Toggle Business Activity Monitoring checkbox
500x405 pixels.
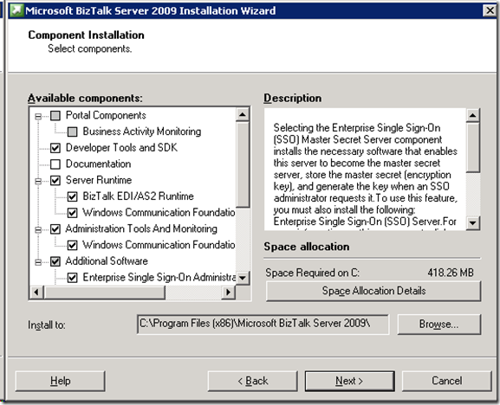point(73,132)
